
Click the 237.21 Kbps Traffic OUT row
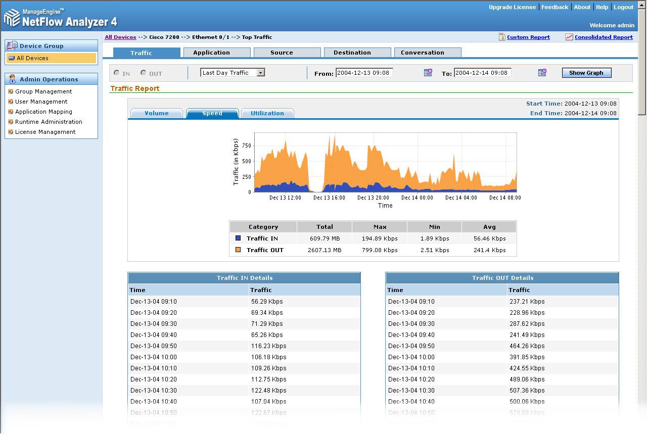[x=502, y=302]
